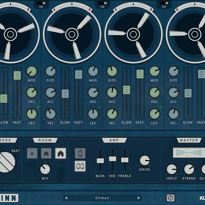Click the master INPUT knob
This screenshot has width=205, height=205.
click(x=172, y=169)
